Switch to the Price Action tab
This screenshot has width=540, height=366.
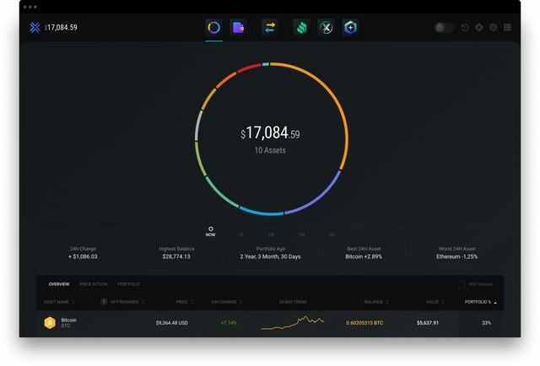pyautogui.click(x=94, y=284)
